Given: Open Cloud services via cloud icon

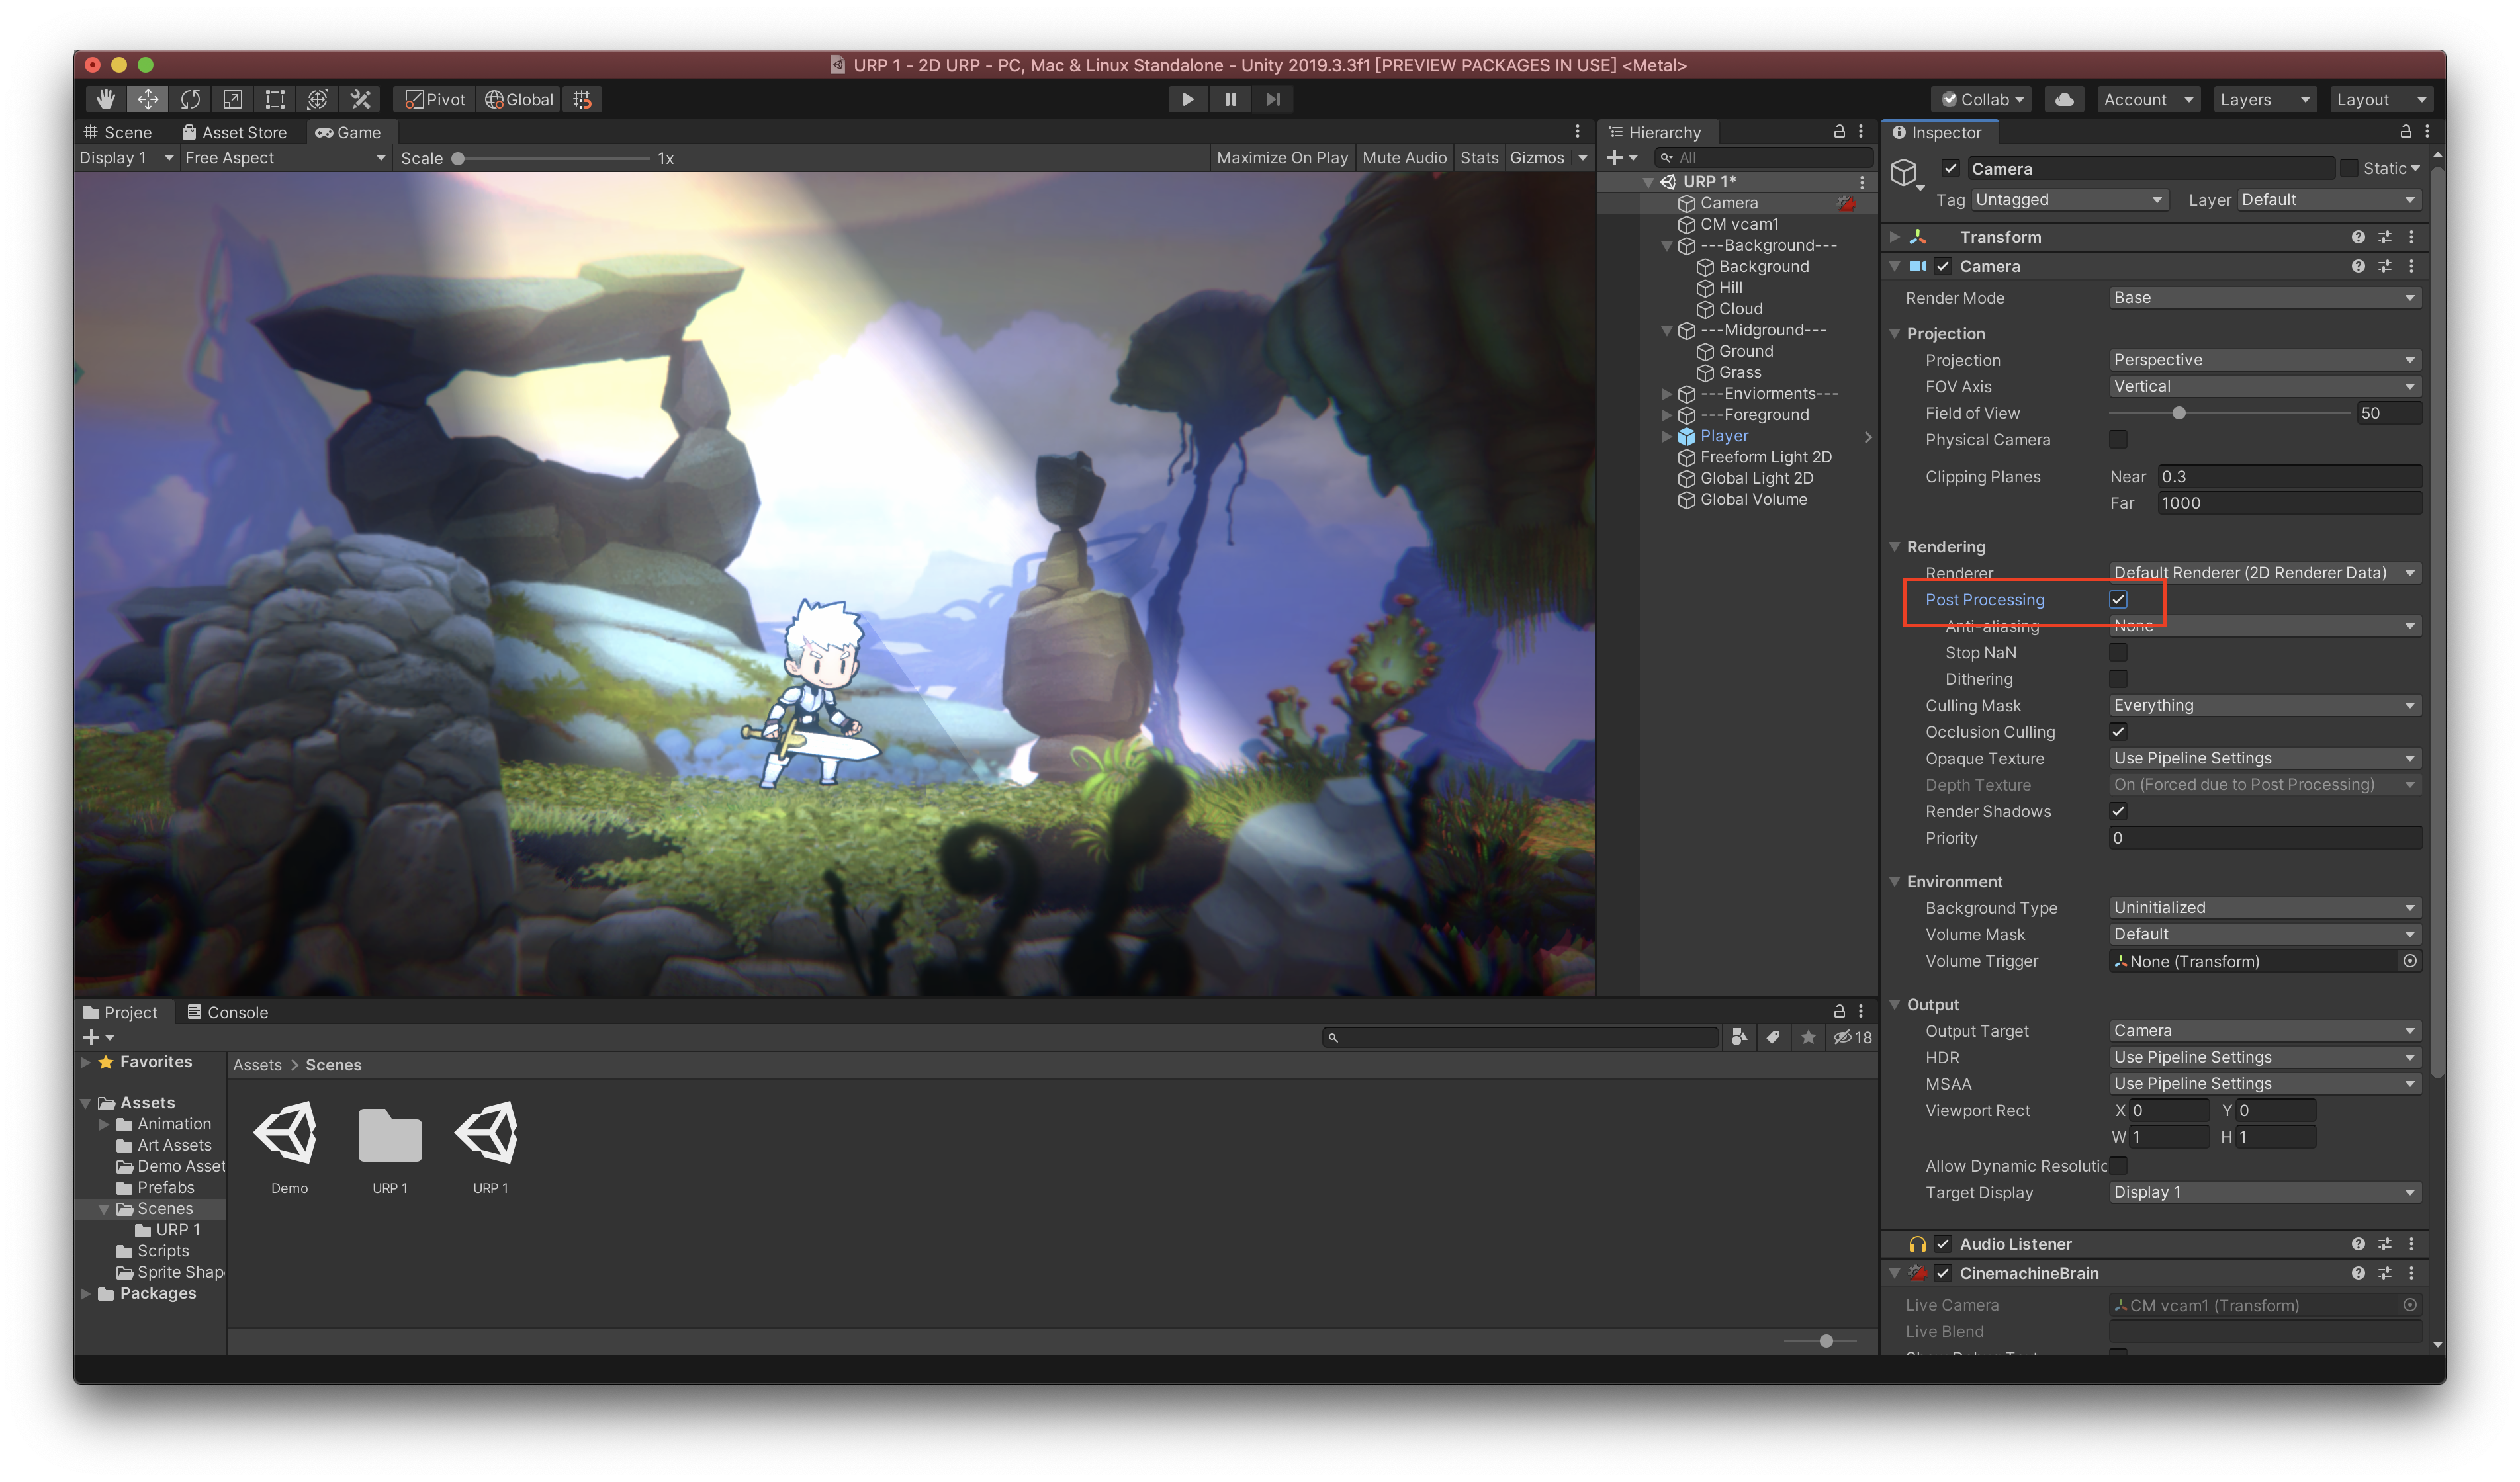Looking at the screenshot, I should click(2064, 99).
